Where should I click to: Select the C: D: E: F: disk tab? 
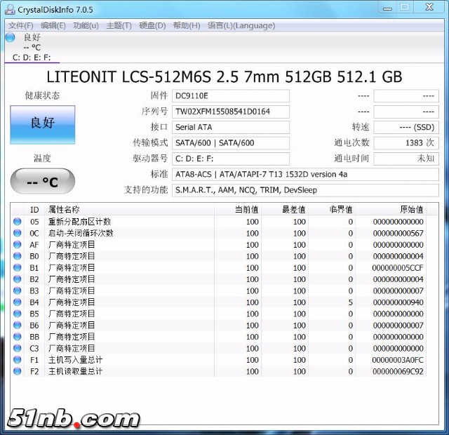point(31,58)
